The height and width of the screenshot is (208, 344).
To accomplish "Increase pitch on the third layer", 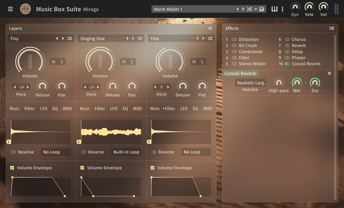I will coord(168,87).
